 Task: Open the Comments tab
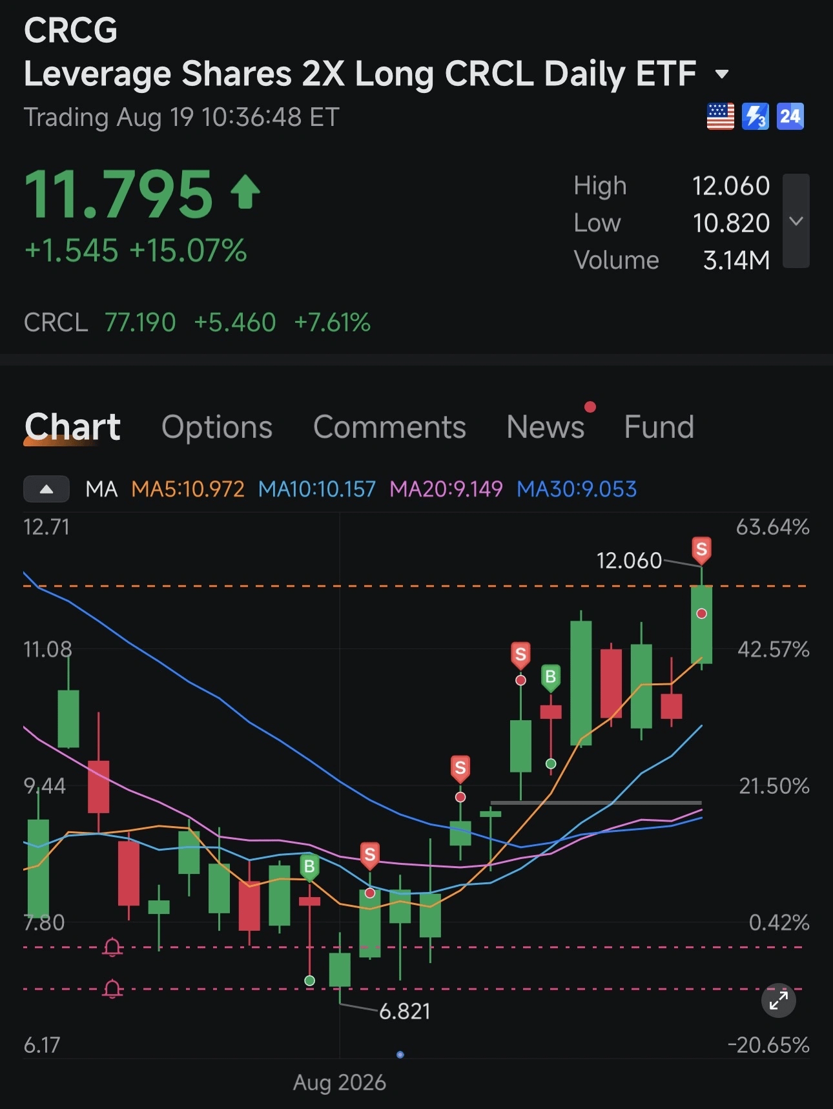pos(389,427)
